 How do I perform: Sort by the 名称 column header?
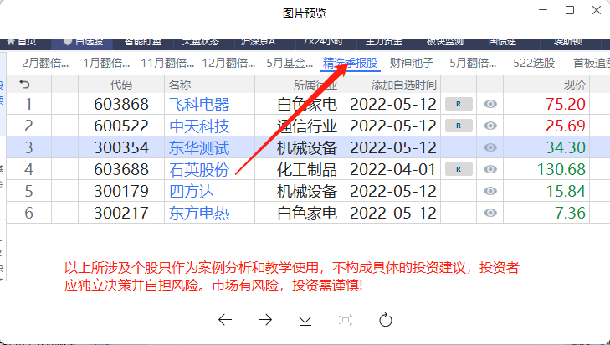pyautogui.click(x=180, y=85)
